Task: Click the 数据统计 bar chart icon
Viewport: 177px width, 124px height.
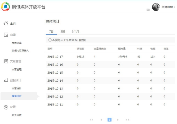Action: pyautogui.click(x=6, y=80)
